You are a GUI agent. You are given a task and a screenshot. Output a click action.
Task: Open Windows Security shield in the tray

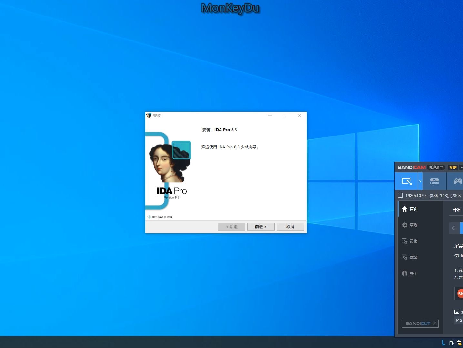pyautogui.click(x=459, y=343)
